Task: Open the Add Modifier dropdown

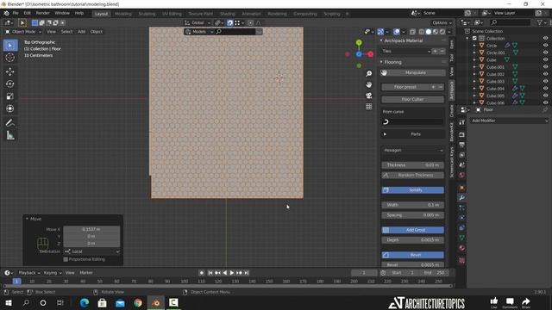Action: [509, 121]
